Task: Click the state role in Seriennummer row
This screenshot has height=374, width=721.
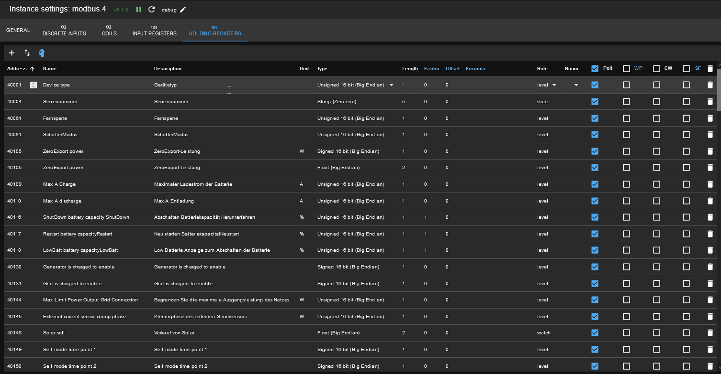Action: tap(542, 102)
